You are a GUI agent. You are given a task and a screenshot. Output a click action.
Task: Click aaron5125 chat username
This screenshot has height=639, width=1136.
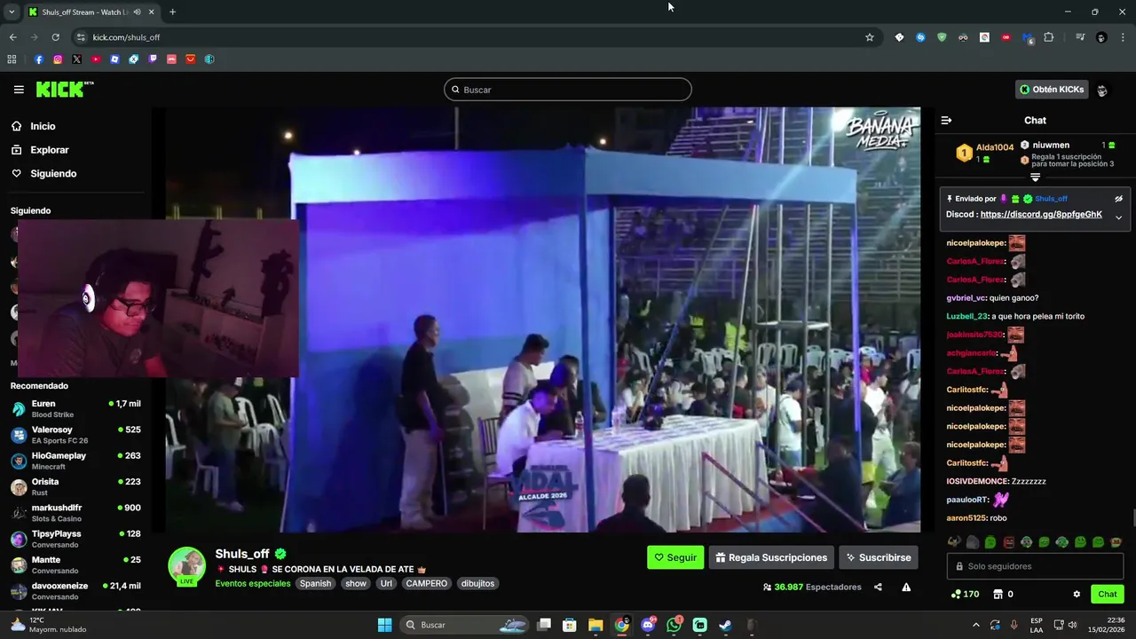966,518
